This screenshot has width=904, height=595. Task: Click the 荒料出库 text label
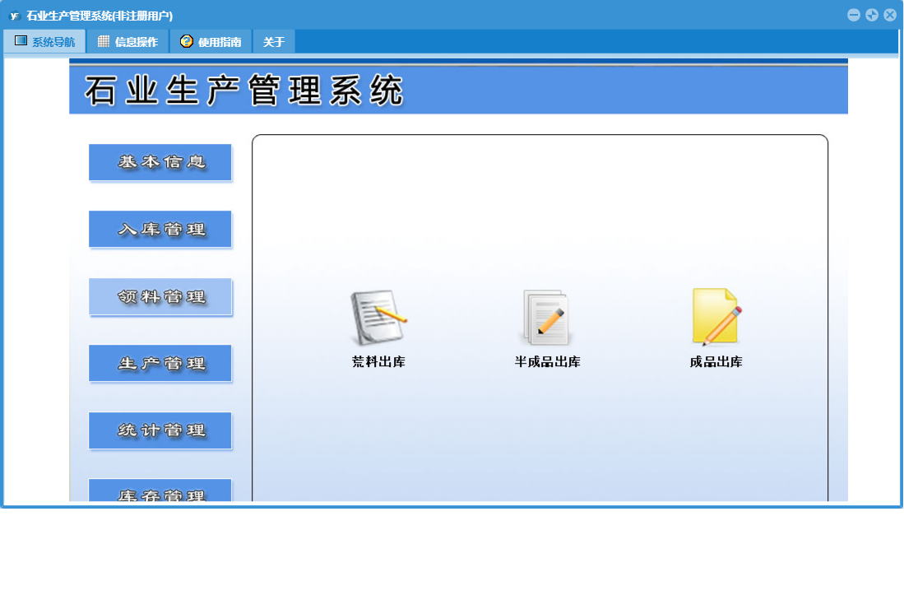pyautogui.click(x=378, y=362)
